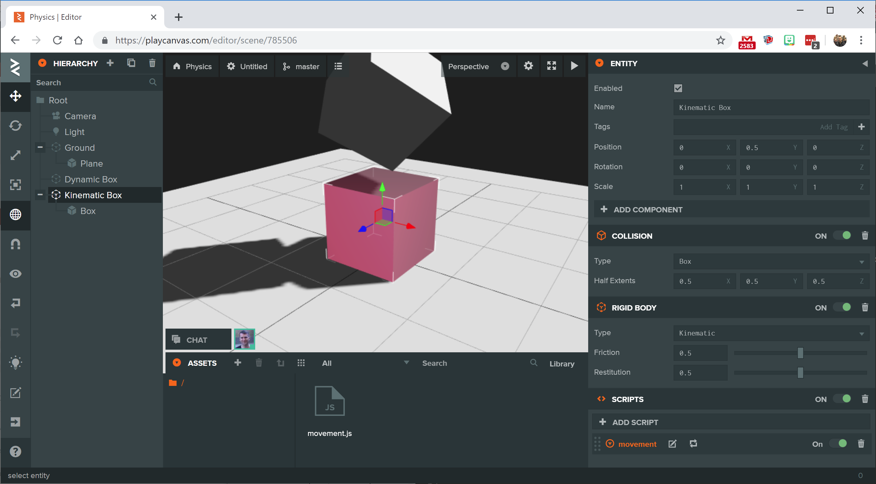The height and width of the screenshot is (484, 876).
Task: Select the Scale gizmo tool
Action: [15, 155]
